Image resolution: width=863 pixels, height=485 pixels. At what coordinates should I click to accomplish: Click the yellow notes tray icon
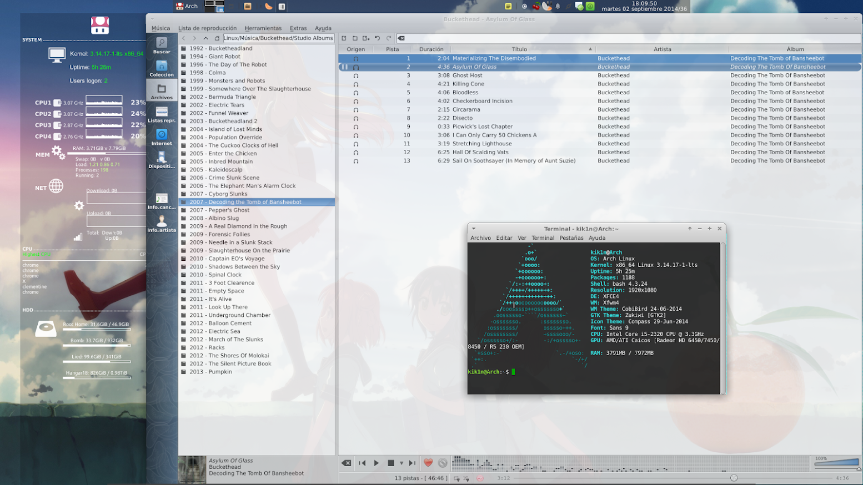tap(508, 6)
